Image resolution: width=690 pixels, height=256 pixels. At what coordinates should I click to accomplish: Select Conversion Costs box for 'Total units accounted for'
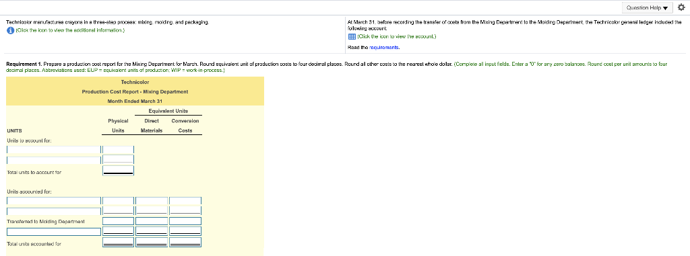pos(185,242)
